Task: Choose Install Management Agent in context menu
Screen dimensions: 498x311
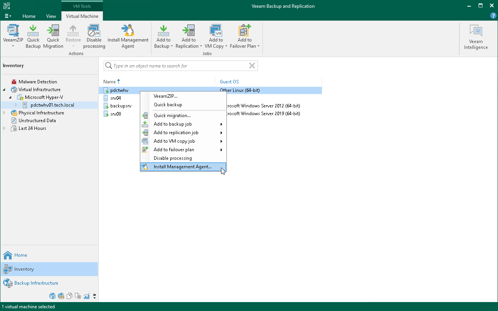Action: point(183,167)
